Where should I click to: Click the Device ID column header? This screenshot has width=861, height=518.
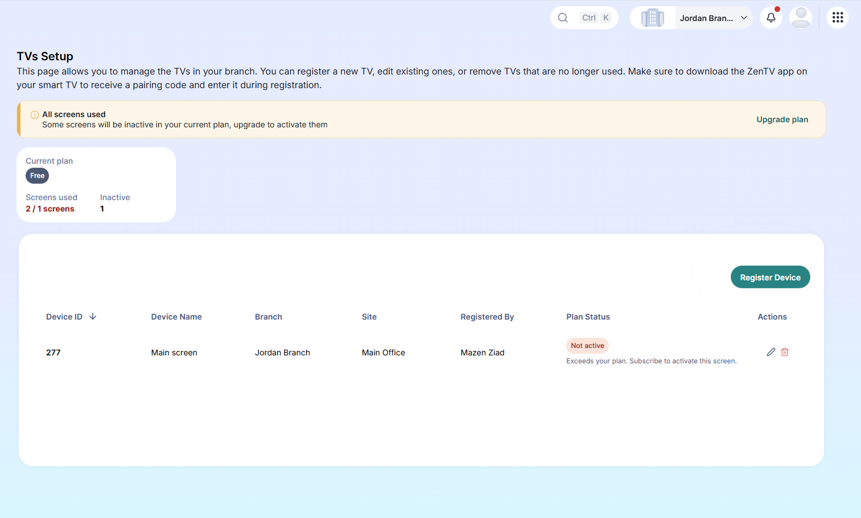tap(64, 317)
